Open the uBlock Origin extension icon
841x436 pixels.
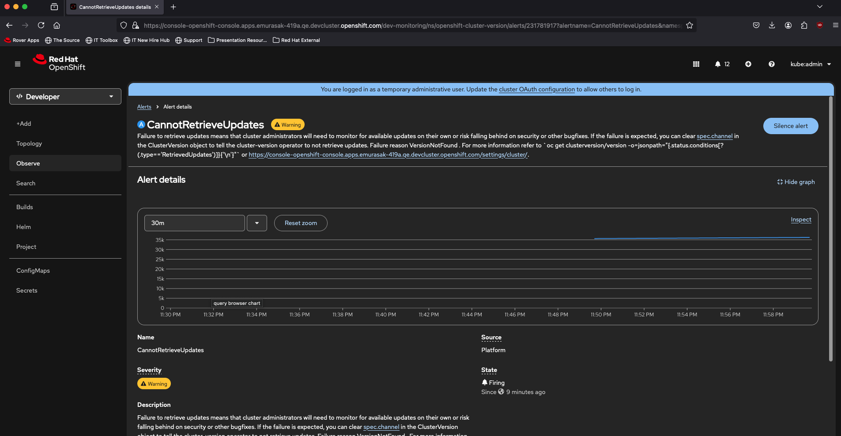point(820,25)
